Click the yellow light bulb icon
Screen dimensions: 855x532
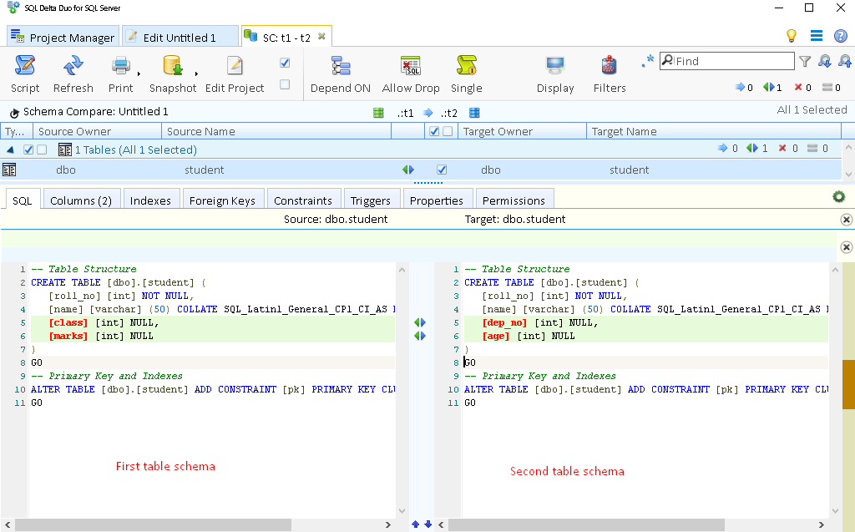click(789, 35)
